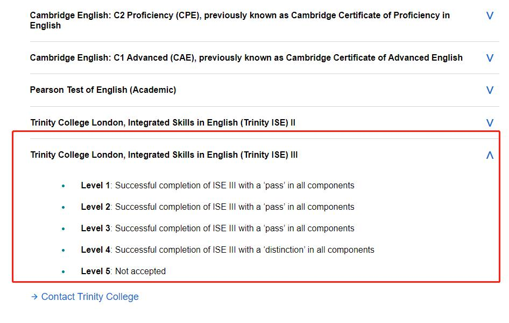Viewport: 509px width, 323px height.
Task: Collapse the Trinity ISE III chevron
Action: pyautogui.click(x=490, y=155)
